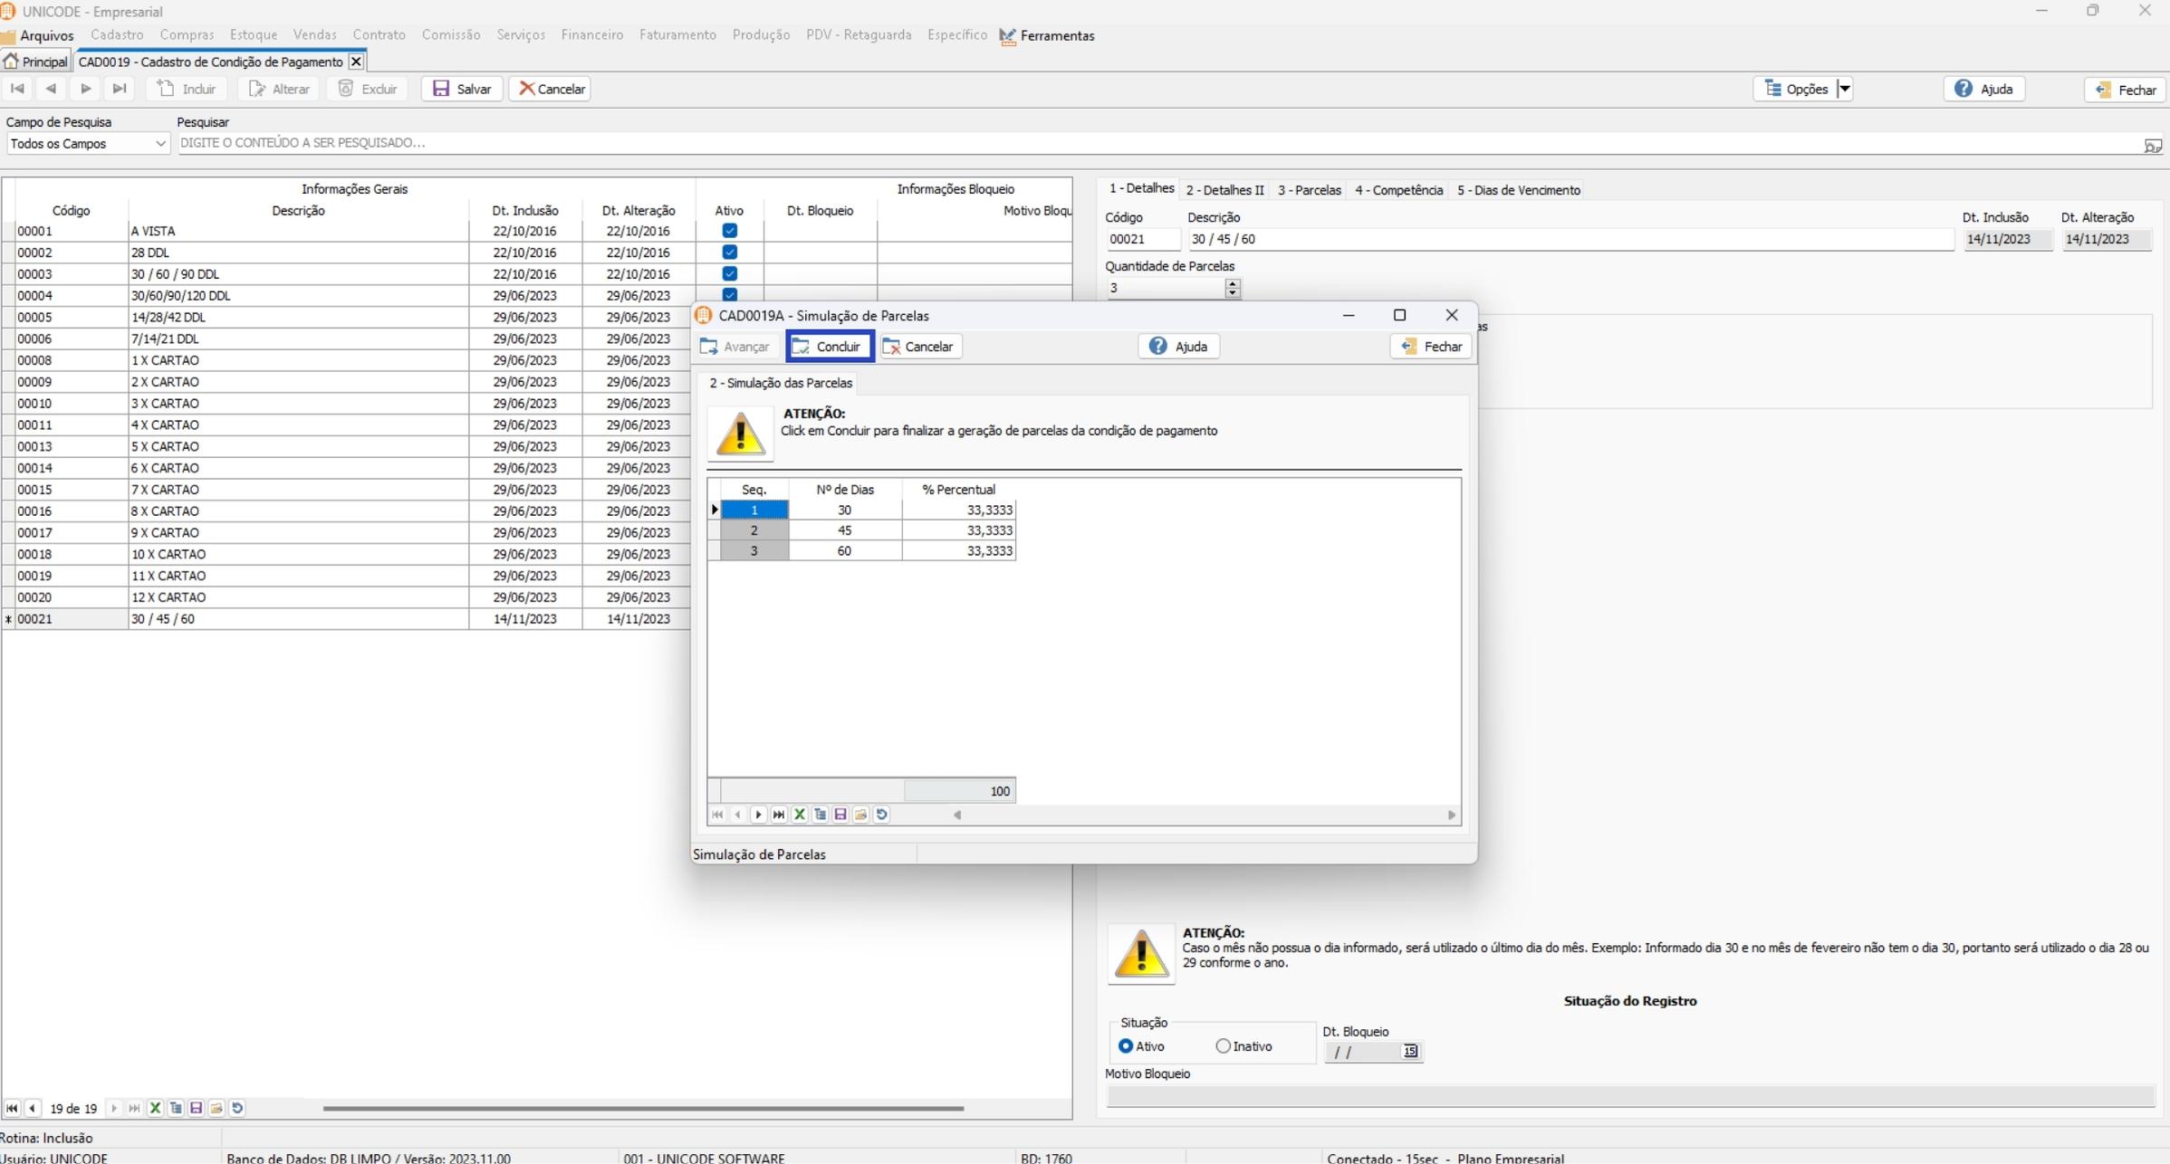This screenshot has height=1164, width=2170.
Task: Open the Financeiro menu
Action: coord(591,35)
